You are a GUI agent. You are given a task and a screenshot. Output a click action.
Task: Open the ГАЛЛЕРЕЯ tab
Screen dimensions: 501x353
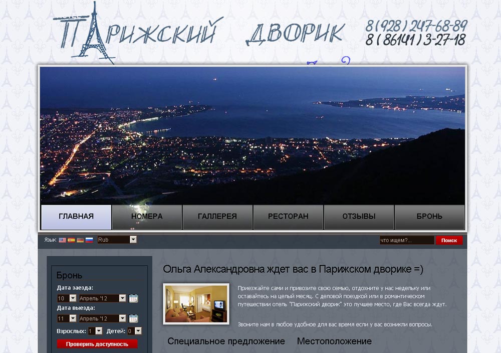(x=217, y=217)
